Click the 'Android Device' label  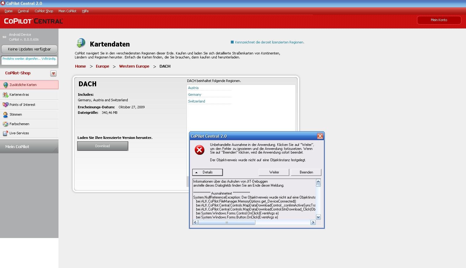(20, 35)
